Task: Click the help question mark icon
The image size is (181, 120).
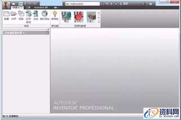Action: click(151, 4)
